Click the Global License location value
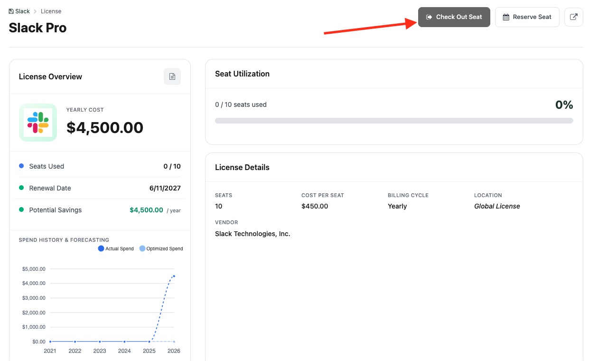The width and height of the screenshot is (589, 361). [497, 206]
